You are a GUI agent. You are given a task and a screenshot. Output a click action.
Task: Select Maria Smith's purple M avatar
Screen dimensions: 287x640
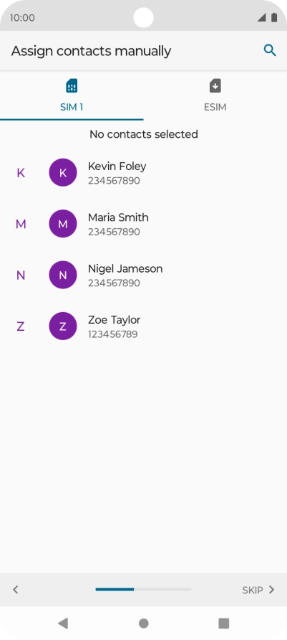[63, 224]
